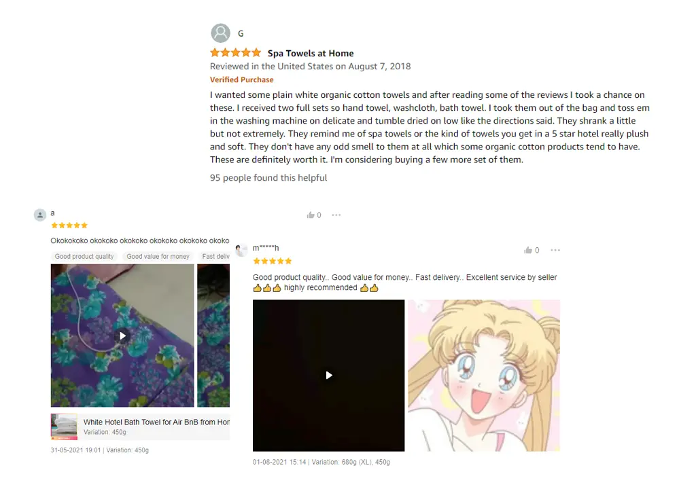
Task: Select the 'Good product quality' tag
Action: pyautogui.click(x=84, y=257)
